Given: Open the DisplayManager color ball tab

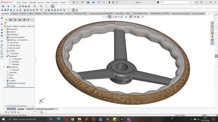Looking at the screenshot, I should click(x=24, y=20).
